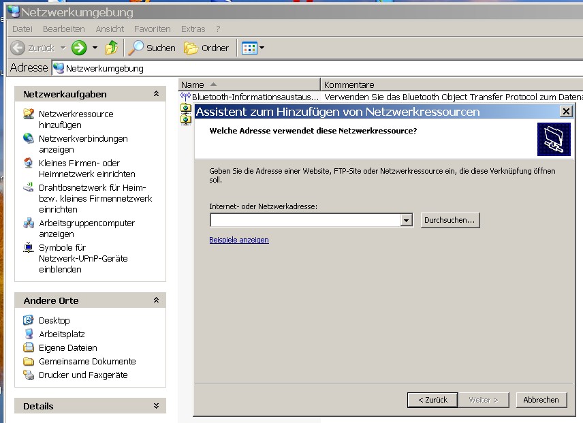Click Netzwerkressource hinzufügen icon in sidebar
This screenshot has height=423, width=583.
[x=29, y=114]
